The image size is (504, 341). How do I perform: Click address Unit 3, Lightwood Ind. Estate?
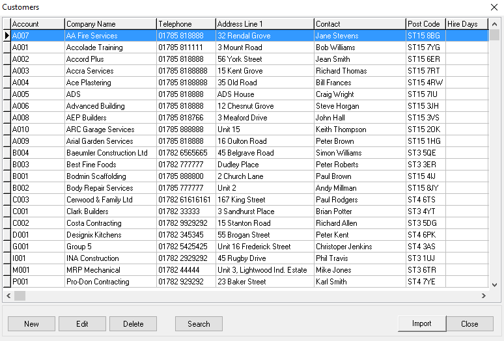tap(265, 270)
